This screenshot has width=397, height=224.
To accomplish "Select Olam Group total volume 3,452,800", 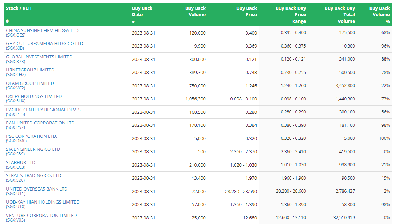I will [x=345, y=86].
